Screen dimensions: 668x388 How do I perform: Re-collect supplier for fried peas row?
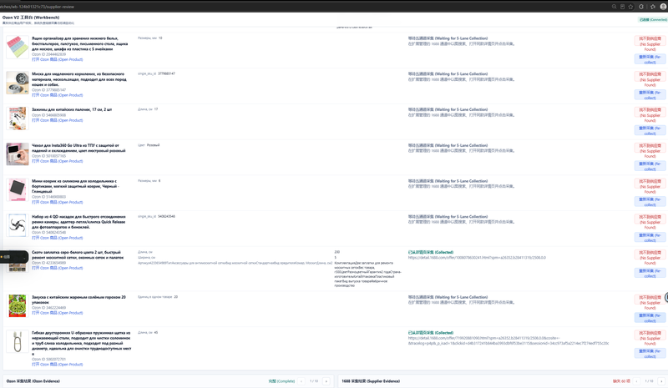[650, 318]
